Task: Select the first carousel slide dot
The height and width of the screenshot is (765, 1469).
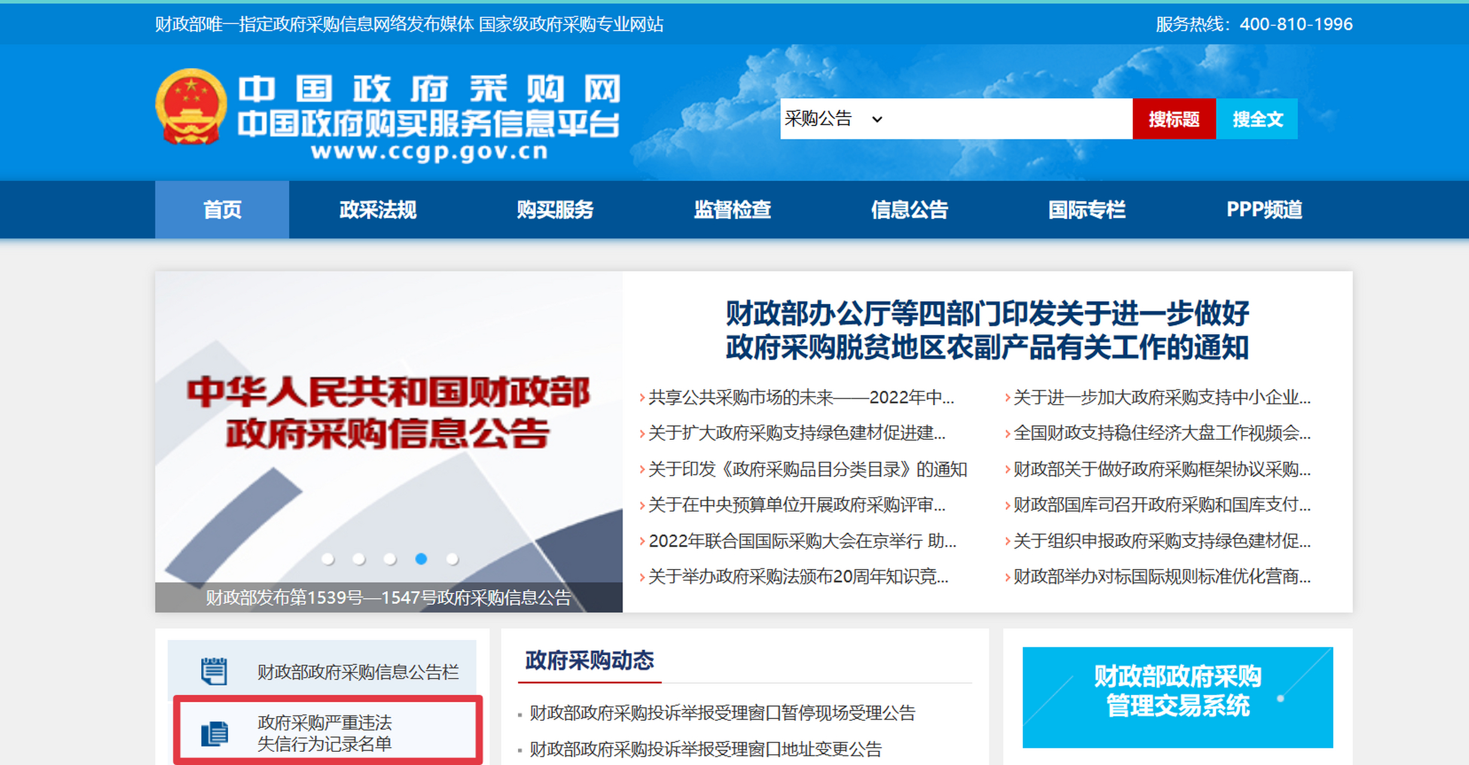Action: [x=328, y=559]
